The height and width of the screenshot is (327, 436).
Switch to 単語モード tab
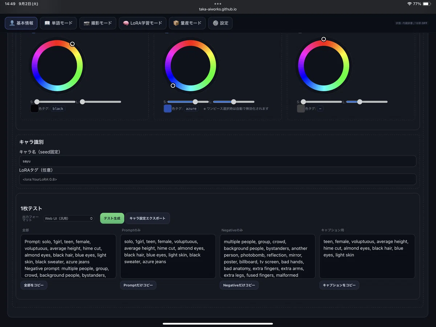58,23
